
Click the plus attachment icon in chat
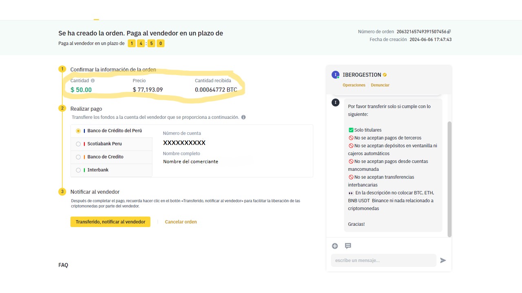pyautogui.click(x=335, y=246)
